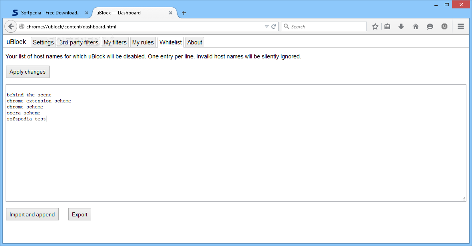Open the URL history dropdown arrow
The width and height of the screenshot is (472, 246).
point(267,26)
